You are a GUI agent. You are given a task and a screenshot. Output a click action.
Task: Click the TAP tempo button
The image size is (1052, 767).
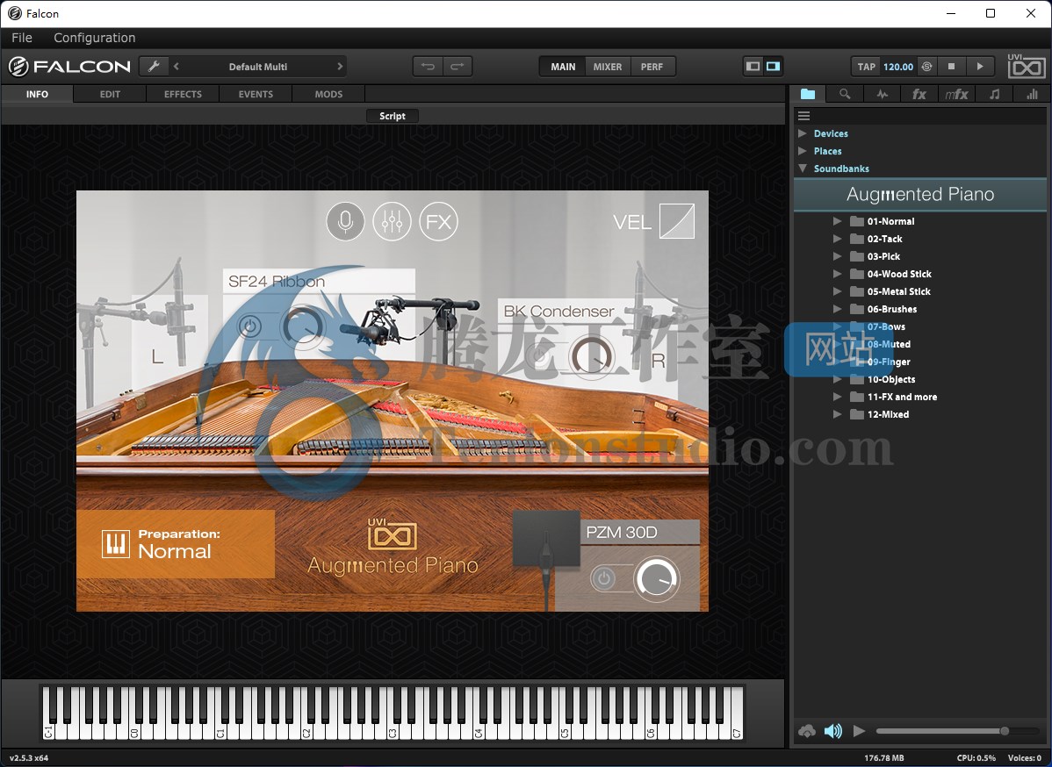tap(866, 67)
